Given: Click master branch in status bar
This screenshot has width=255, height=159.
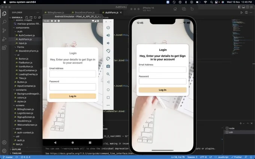Looking at the screenshot, I should pos(8,157).
